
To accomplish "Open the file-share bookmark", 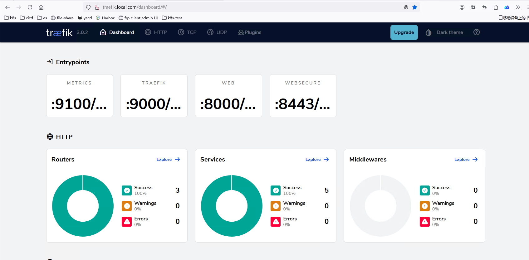I will point(62,18).
